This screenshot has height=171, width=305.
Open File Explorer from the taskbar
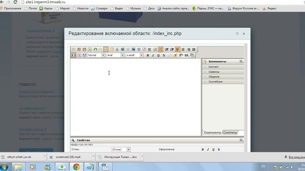pos(19,167)
